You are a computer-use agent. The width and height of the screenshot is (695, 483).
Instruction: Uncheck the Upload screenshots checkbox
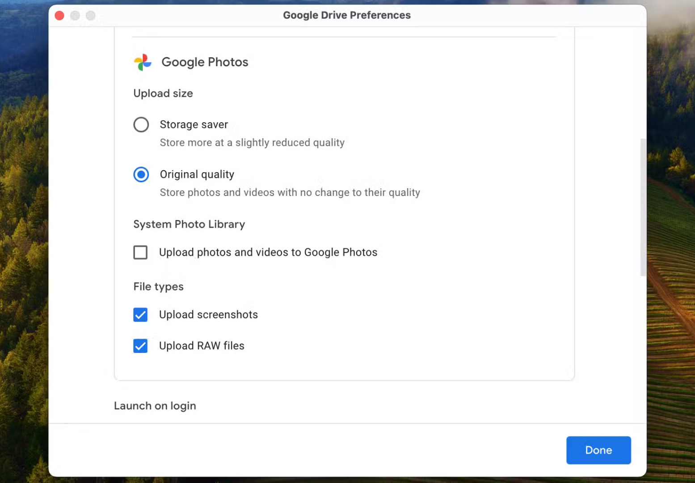click(140, 315)
